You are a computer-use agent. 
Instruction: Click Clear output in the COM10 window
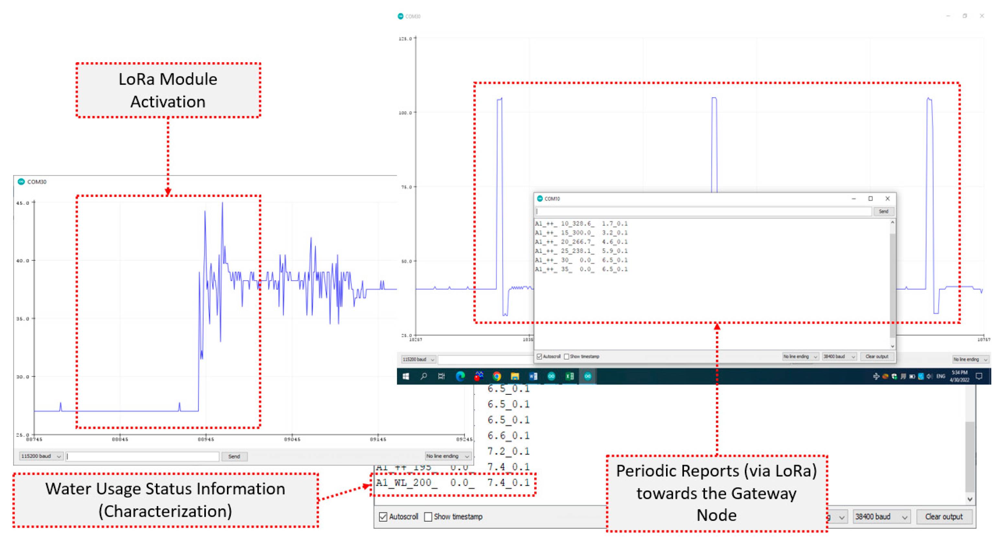[x=877, y=356]
